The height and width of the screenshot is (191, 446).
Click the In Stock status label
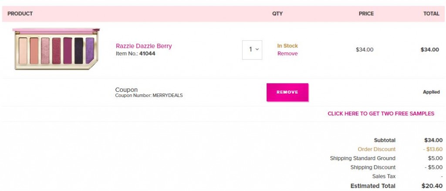pyautogui.click(x=287, y=46)
